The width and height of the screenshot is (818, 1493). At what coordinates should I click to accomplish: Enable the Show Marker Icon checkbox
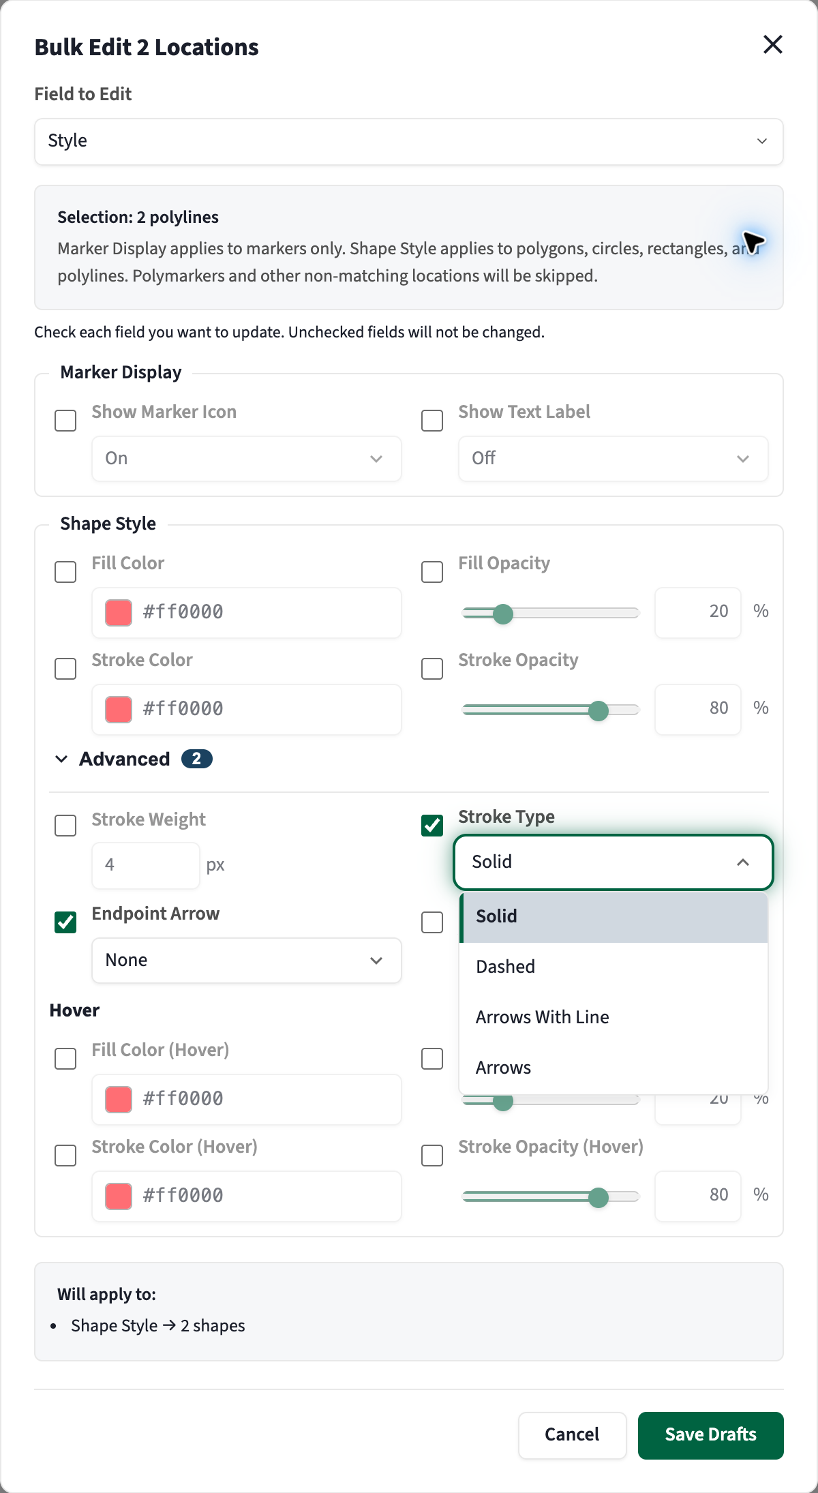(x=65, y=421)
